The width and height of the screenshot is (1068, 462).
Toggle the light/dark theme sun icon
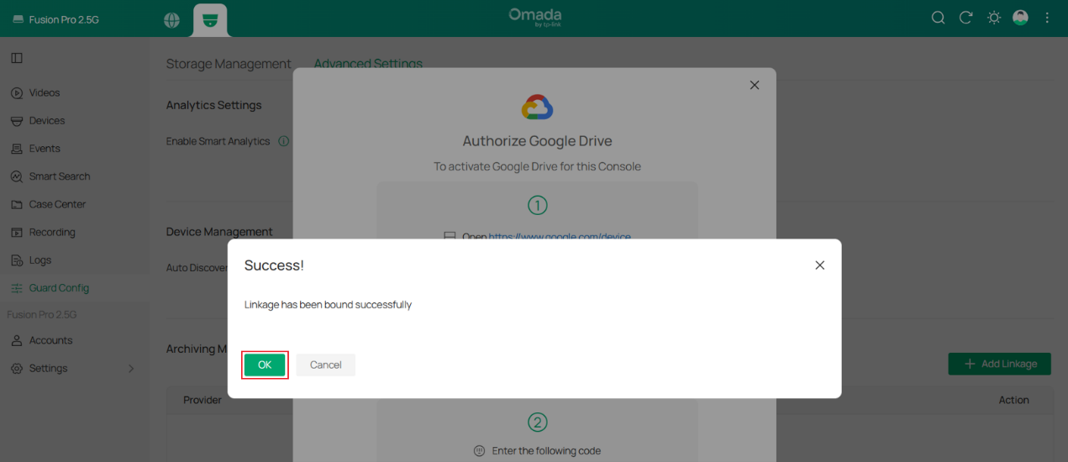coord(994,18)
